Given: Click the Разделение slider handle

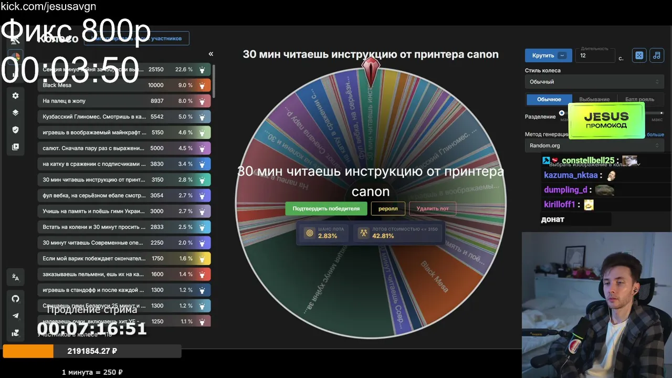Looking at the screenshot, I should click(x=562, y=113).
